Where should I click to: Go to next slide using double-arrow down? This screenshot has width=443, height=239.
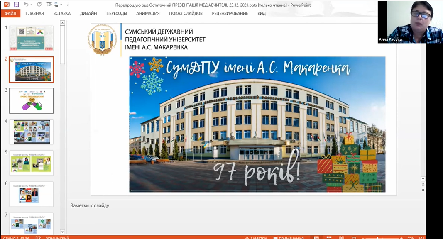pos(423,190)
